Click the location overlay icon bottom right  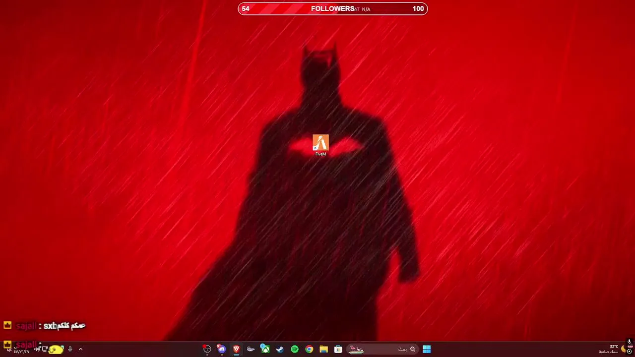pos(629,351)
